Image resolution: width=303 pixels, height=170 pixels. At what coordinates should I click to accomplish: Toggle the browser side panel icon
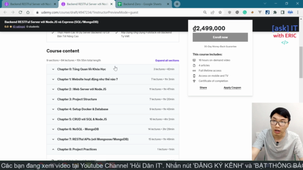point(283,12)
